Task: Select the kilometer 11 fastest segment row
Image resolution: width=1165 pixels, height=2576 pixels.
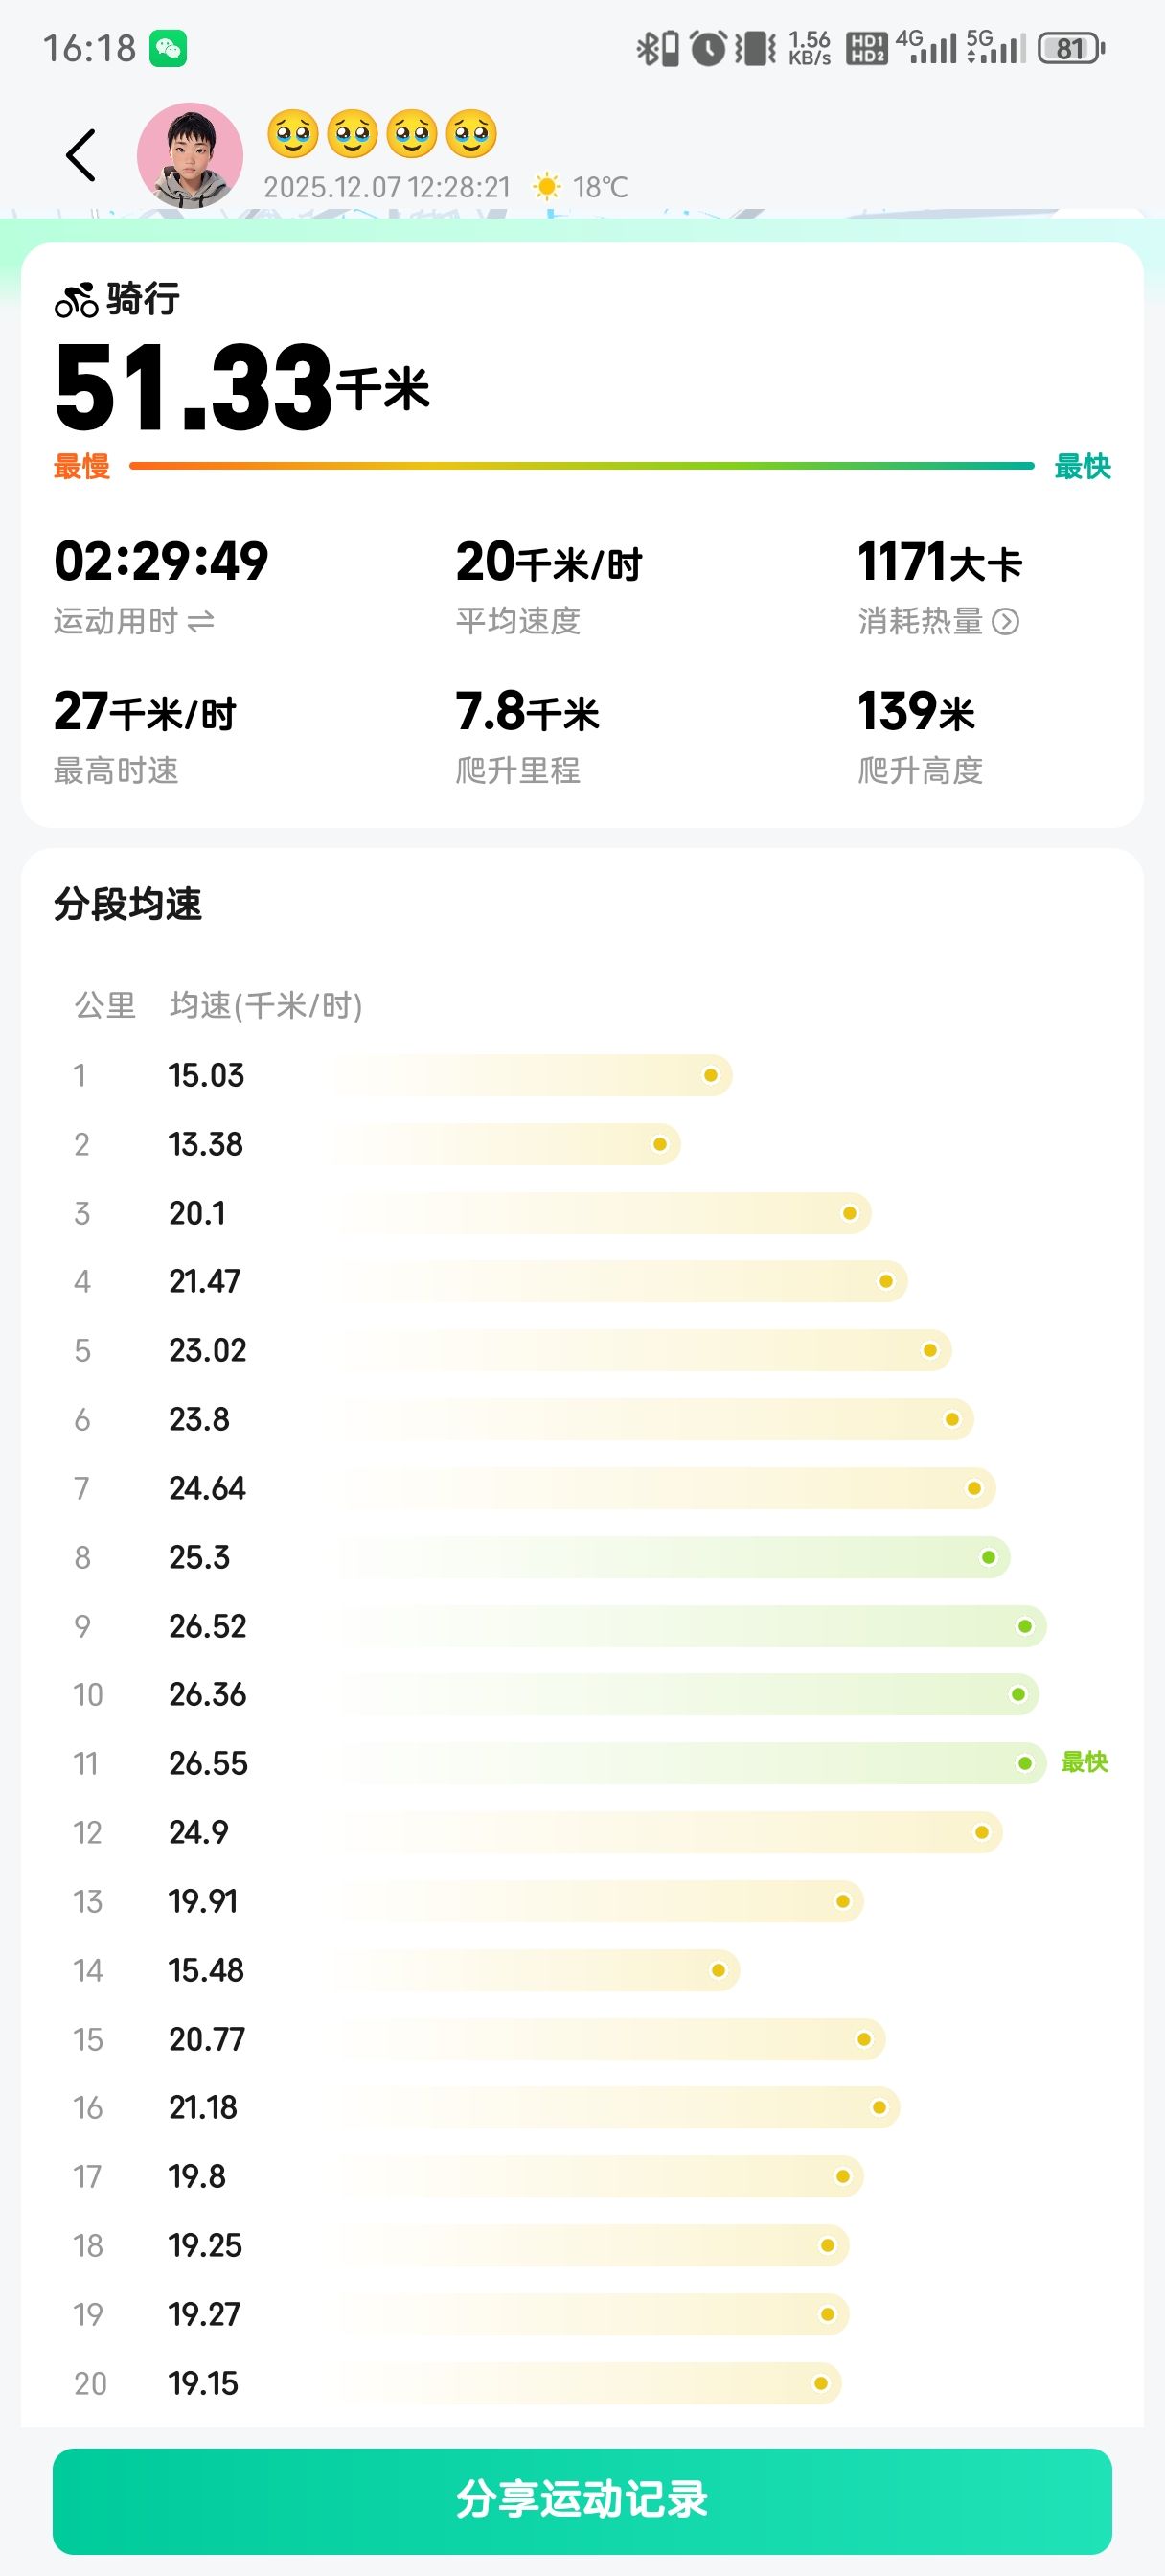Action: 580,1763
